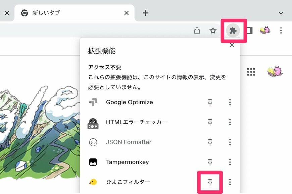
Task: Open the tab search chevron at top right
Action: 281,13
